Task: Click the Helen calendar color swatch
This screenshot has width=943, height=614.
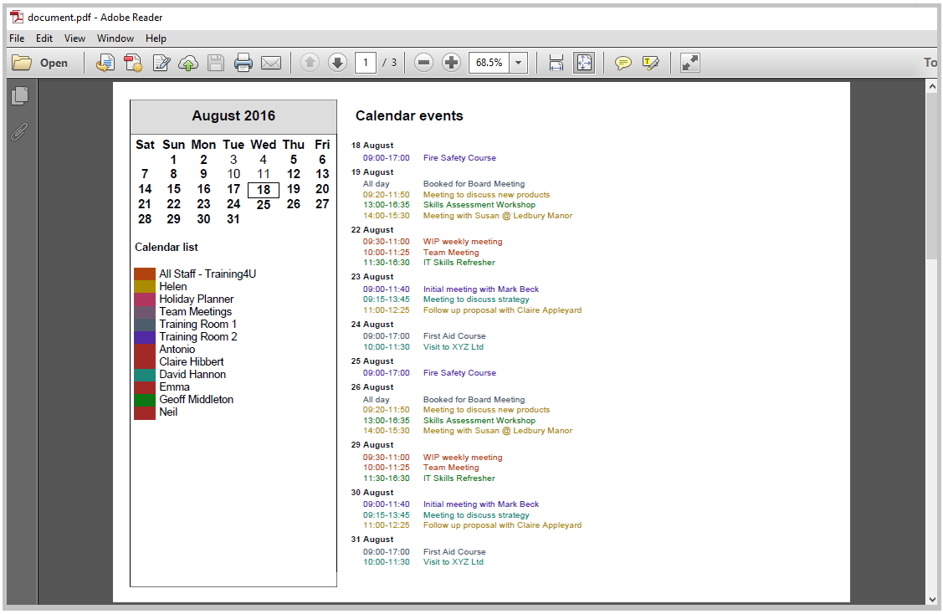Action: click(x=145, y=286)
